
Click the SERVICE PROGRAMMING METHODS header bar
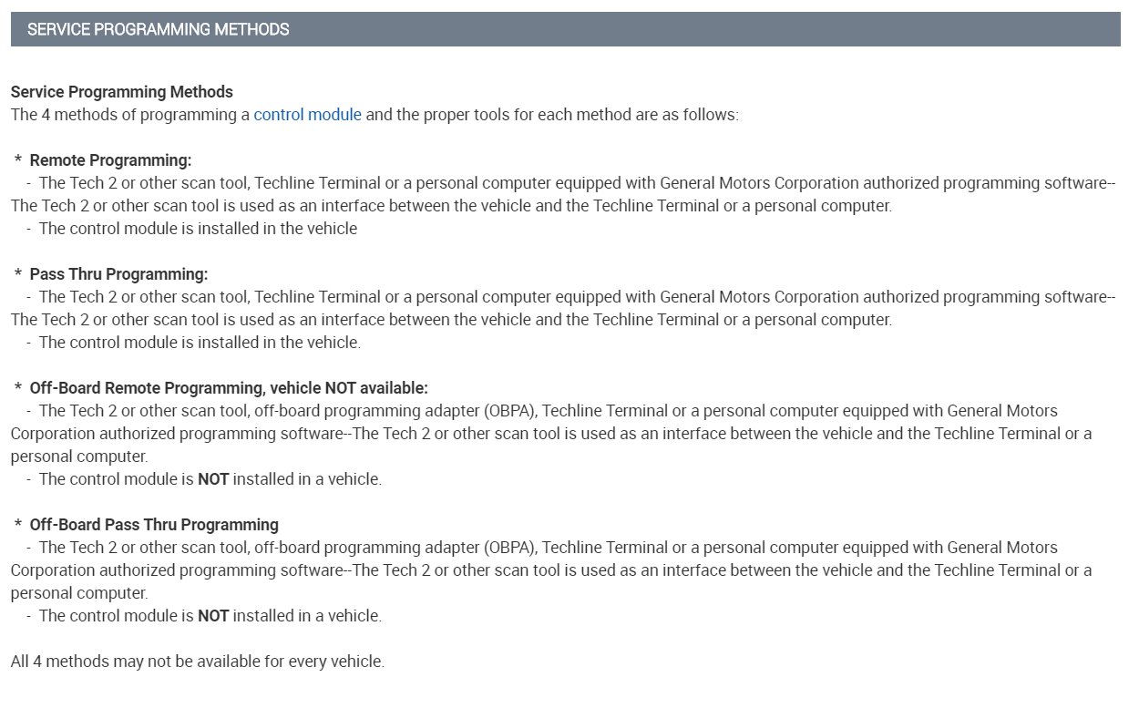(565, 29)
